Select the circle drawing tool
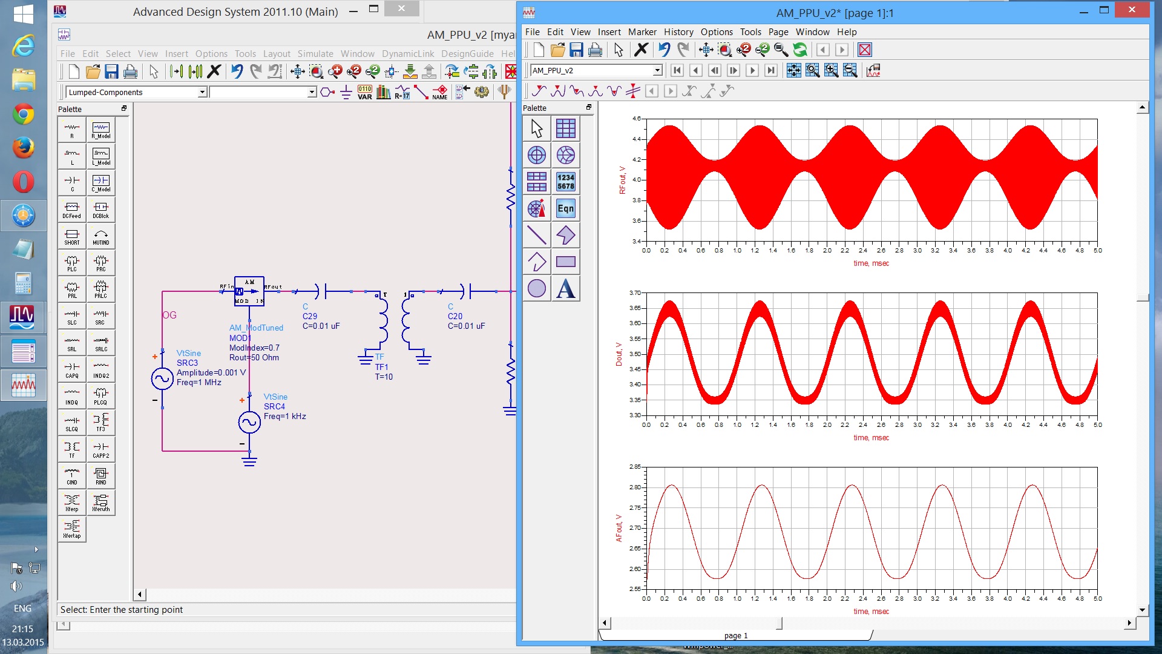Screen dimensions: 1162x654 [536, 288]
